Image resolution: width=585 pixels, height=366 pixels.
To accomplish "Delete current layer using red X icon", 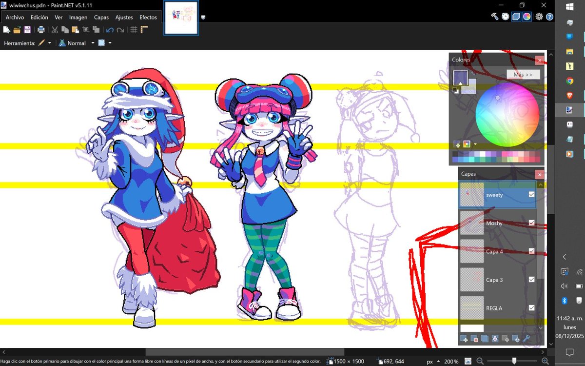I will pos(475,338).
